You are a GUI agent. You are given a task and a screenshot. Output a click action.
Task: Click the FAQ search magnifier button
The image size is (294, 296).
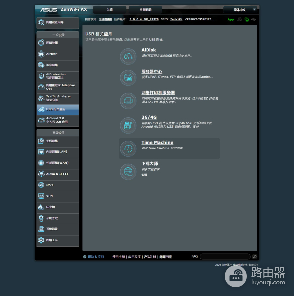click(x=255, y=257)
